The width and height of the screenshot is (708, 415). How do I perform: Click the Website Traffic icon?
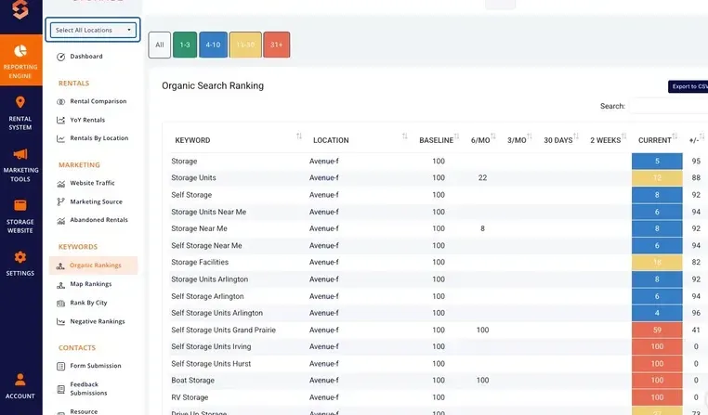coord(61,184)
